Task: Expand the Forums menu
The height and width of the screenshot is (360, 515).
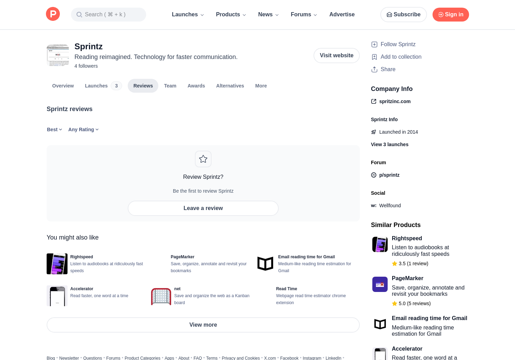Action: 304,15
